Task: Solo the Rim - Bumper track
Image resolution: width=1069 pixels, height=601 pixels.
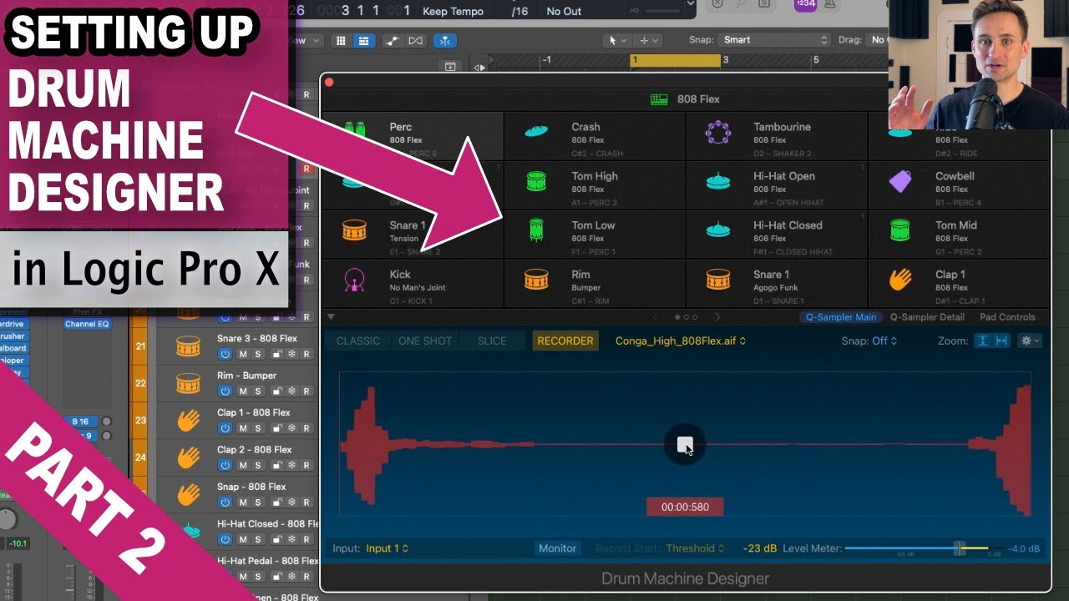Action: [x=258, y=391]
